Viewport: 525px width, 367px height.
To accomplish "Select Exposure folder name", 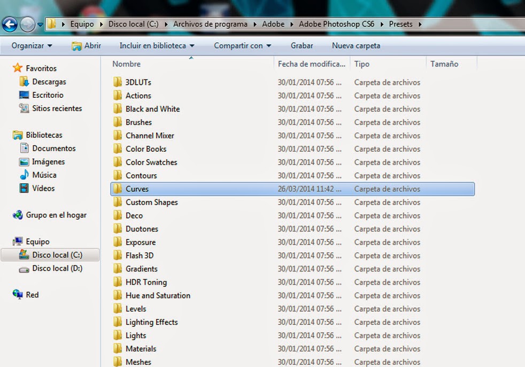I will coord(141,242).
